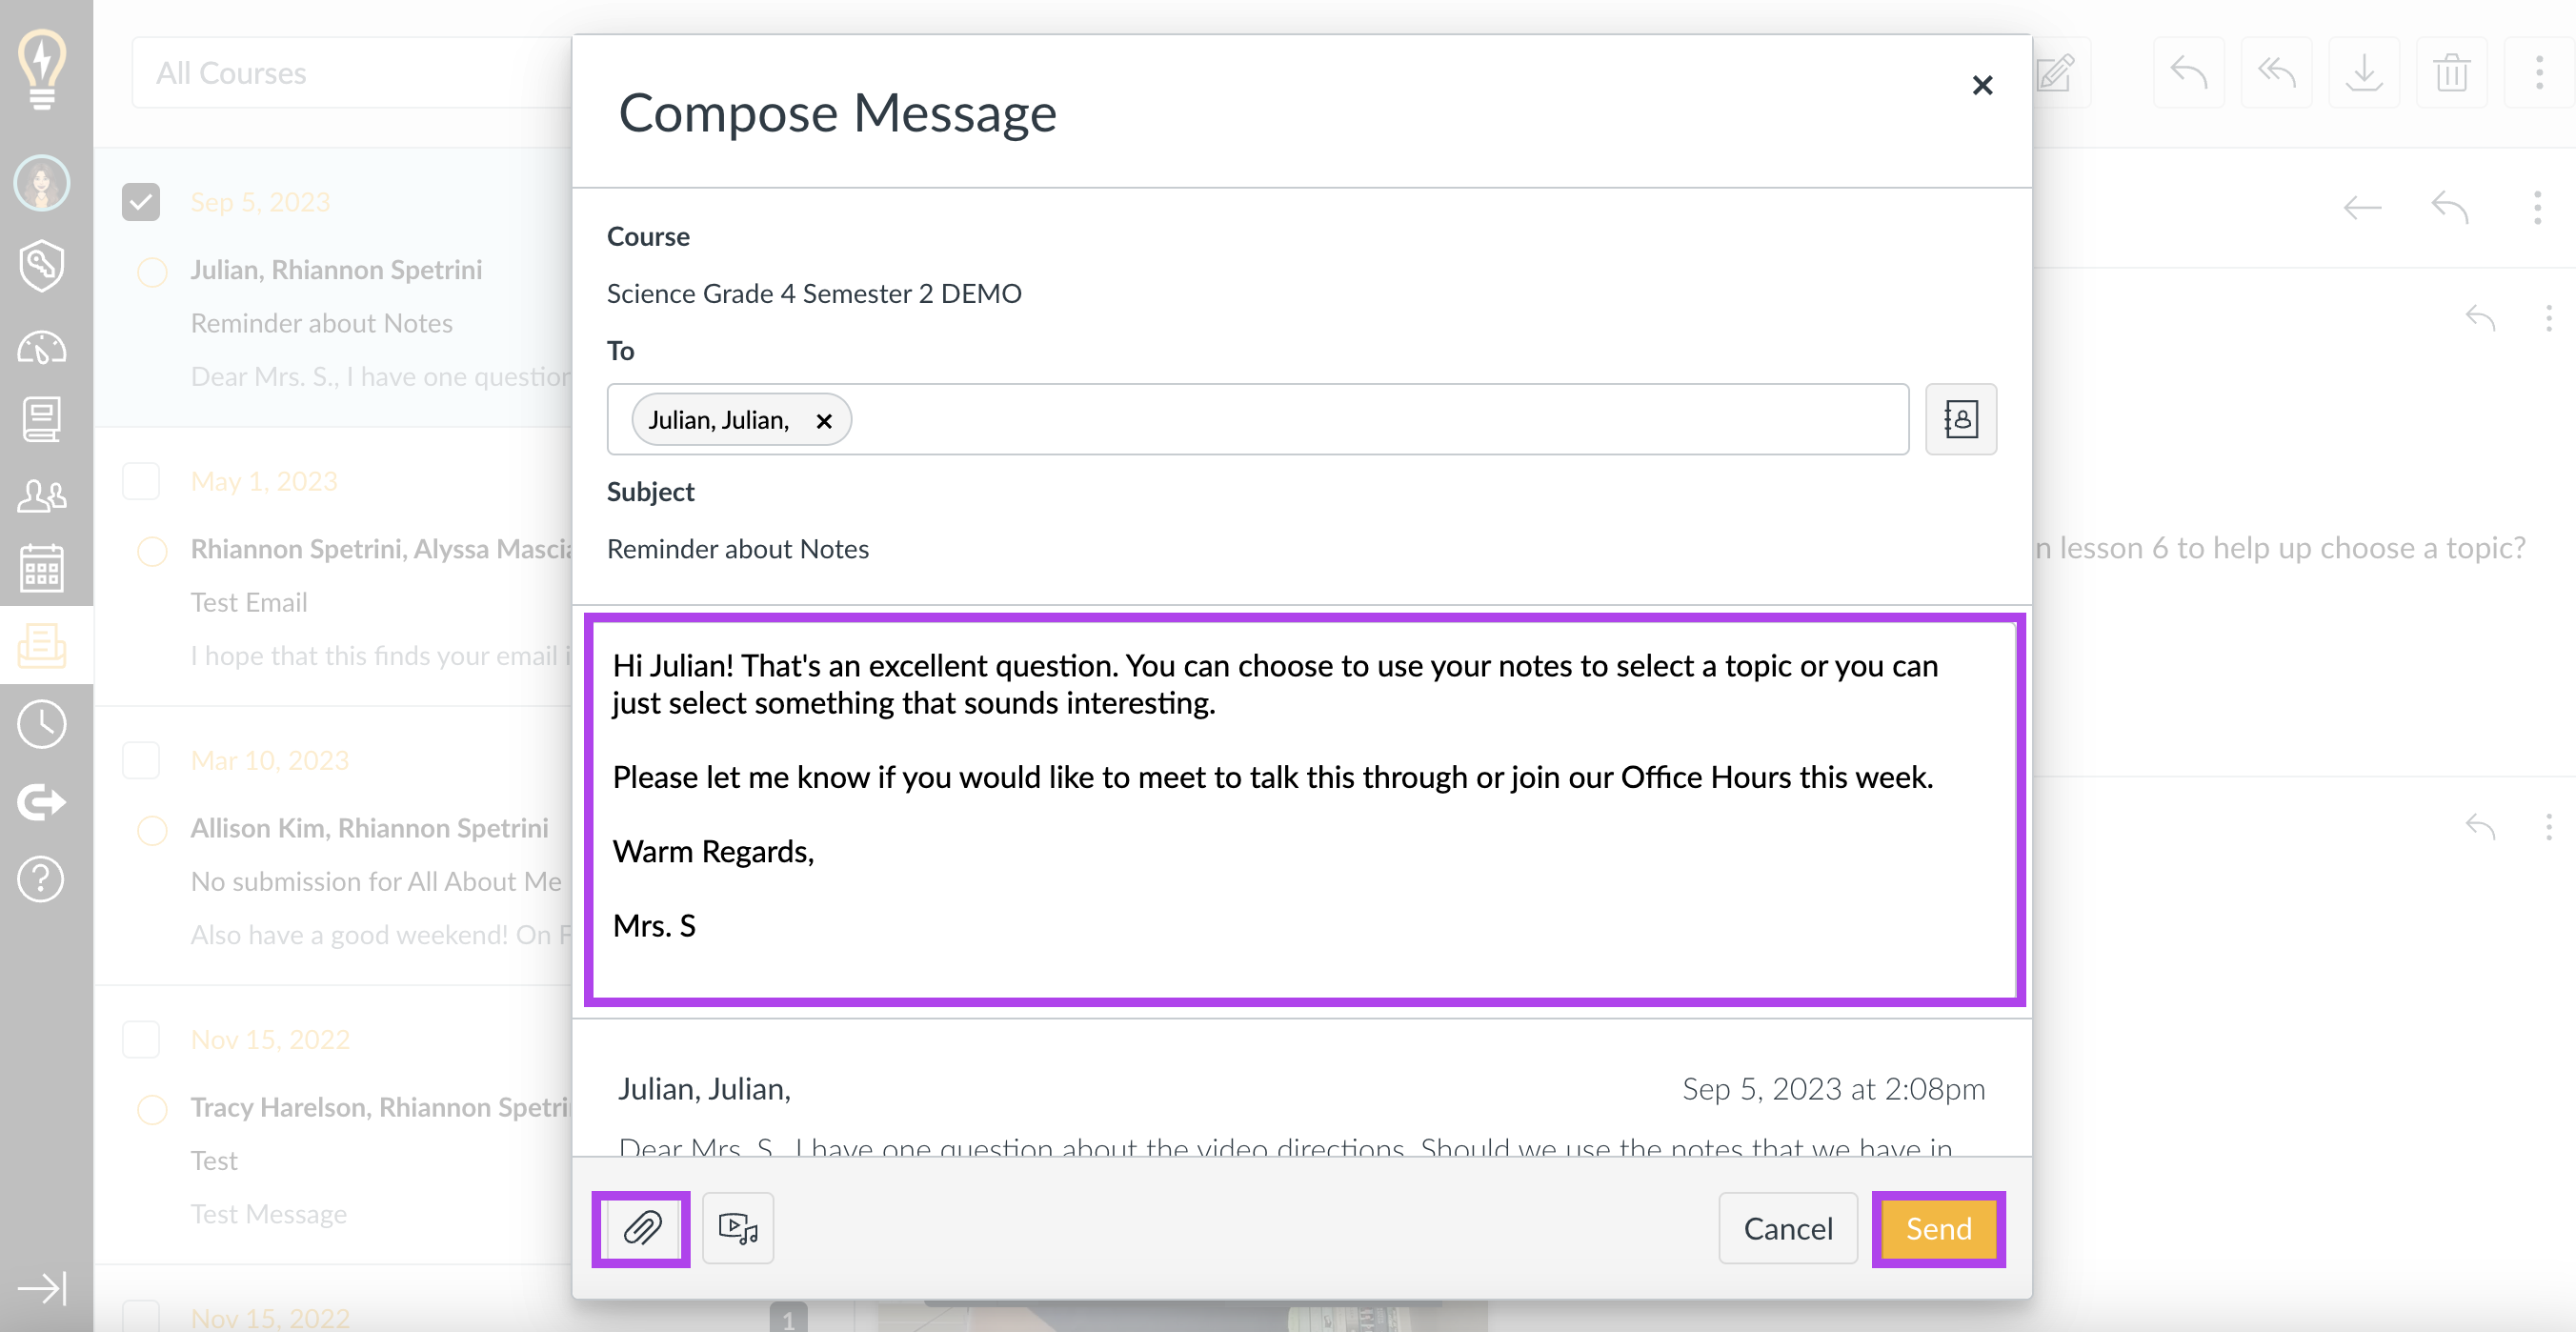This screenshot has width=2576, height=1332.
Task: Expand the sidebar navigation arrow
Action: click(42, 1288)
